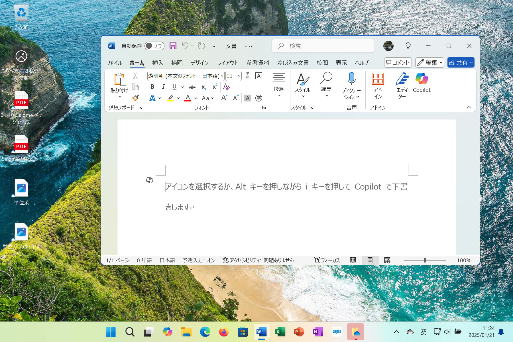Toggle Bold formatting
Image resolution: width=513 pixels, height=342 pixels.
[x=152, y=87]
